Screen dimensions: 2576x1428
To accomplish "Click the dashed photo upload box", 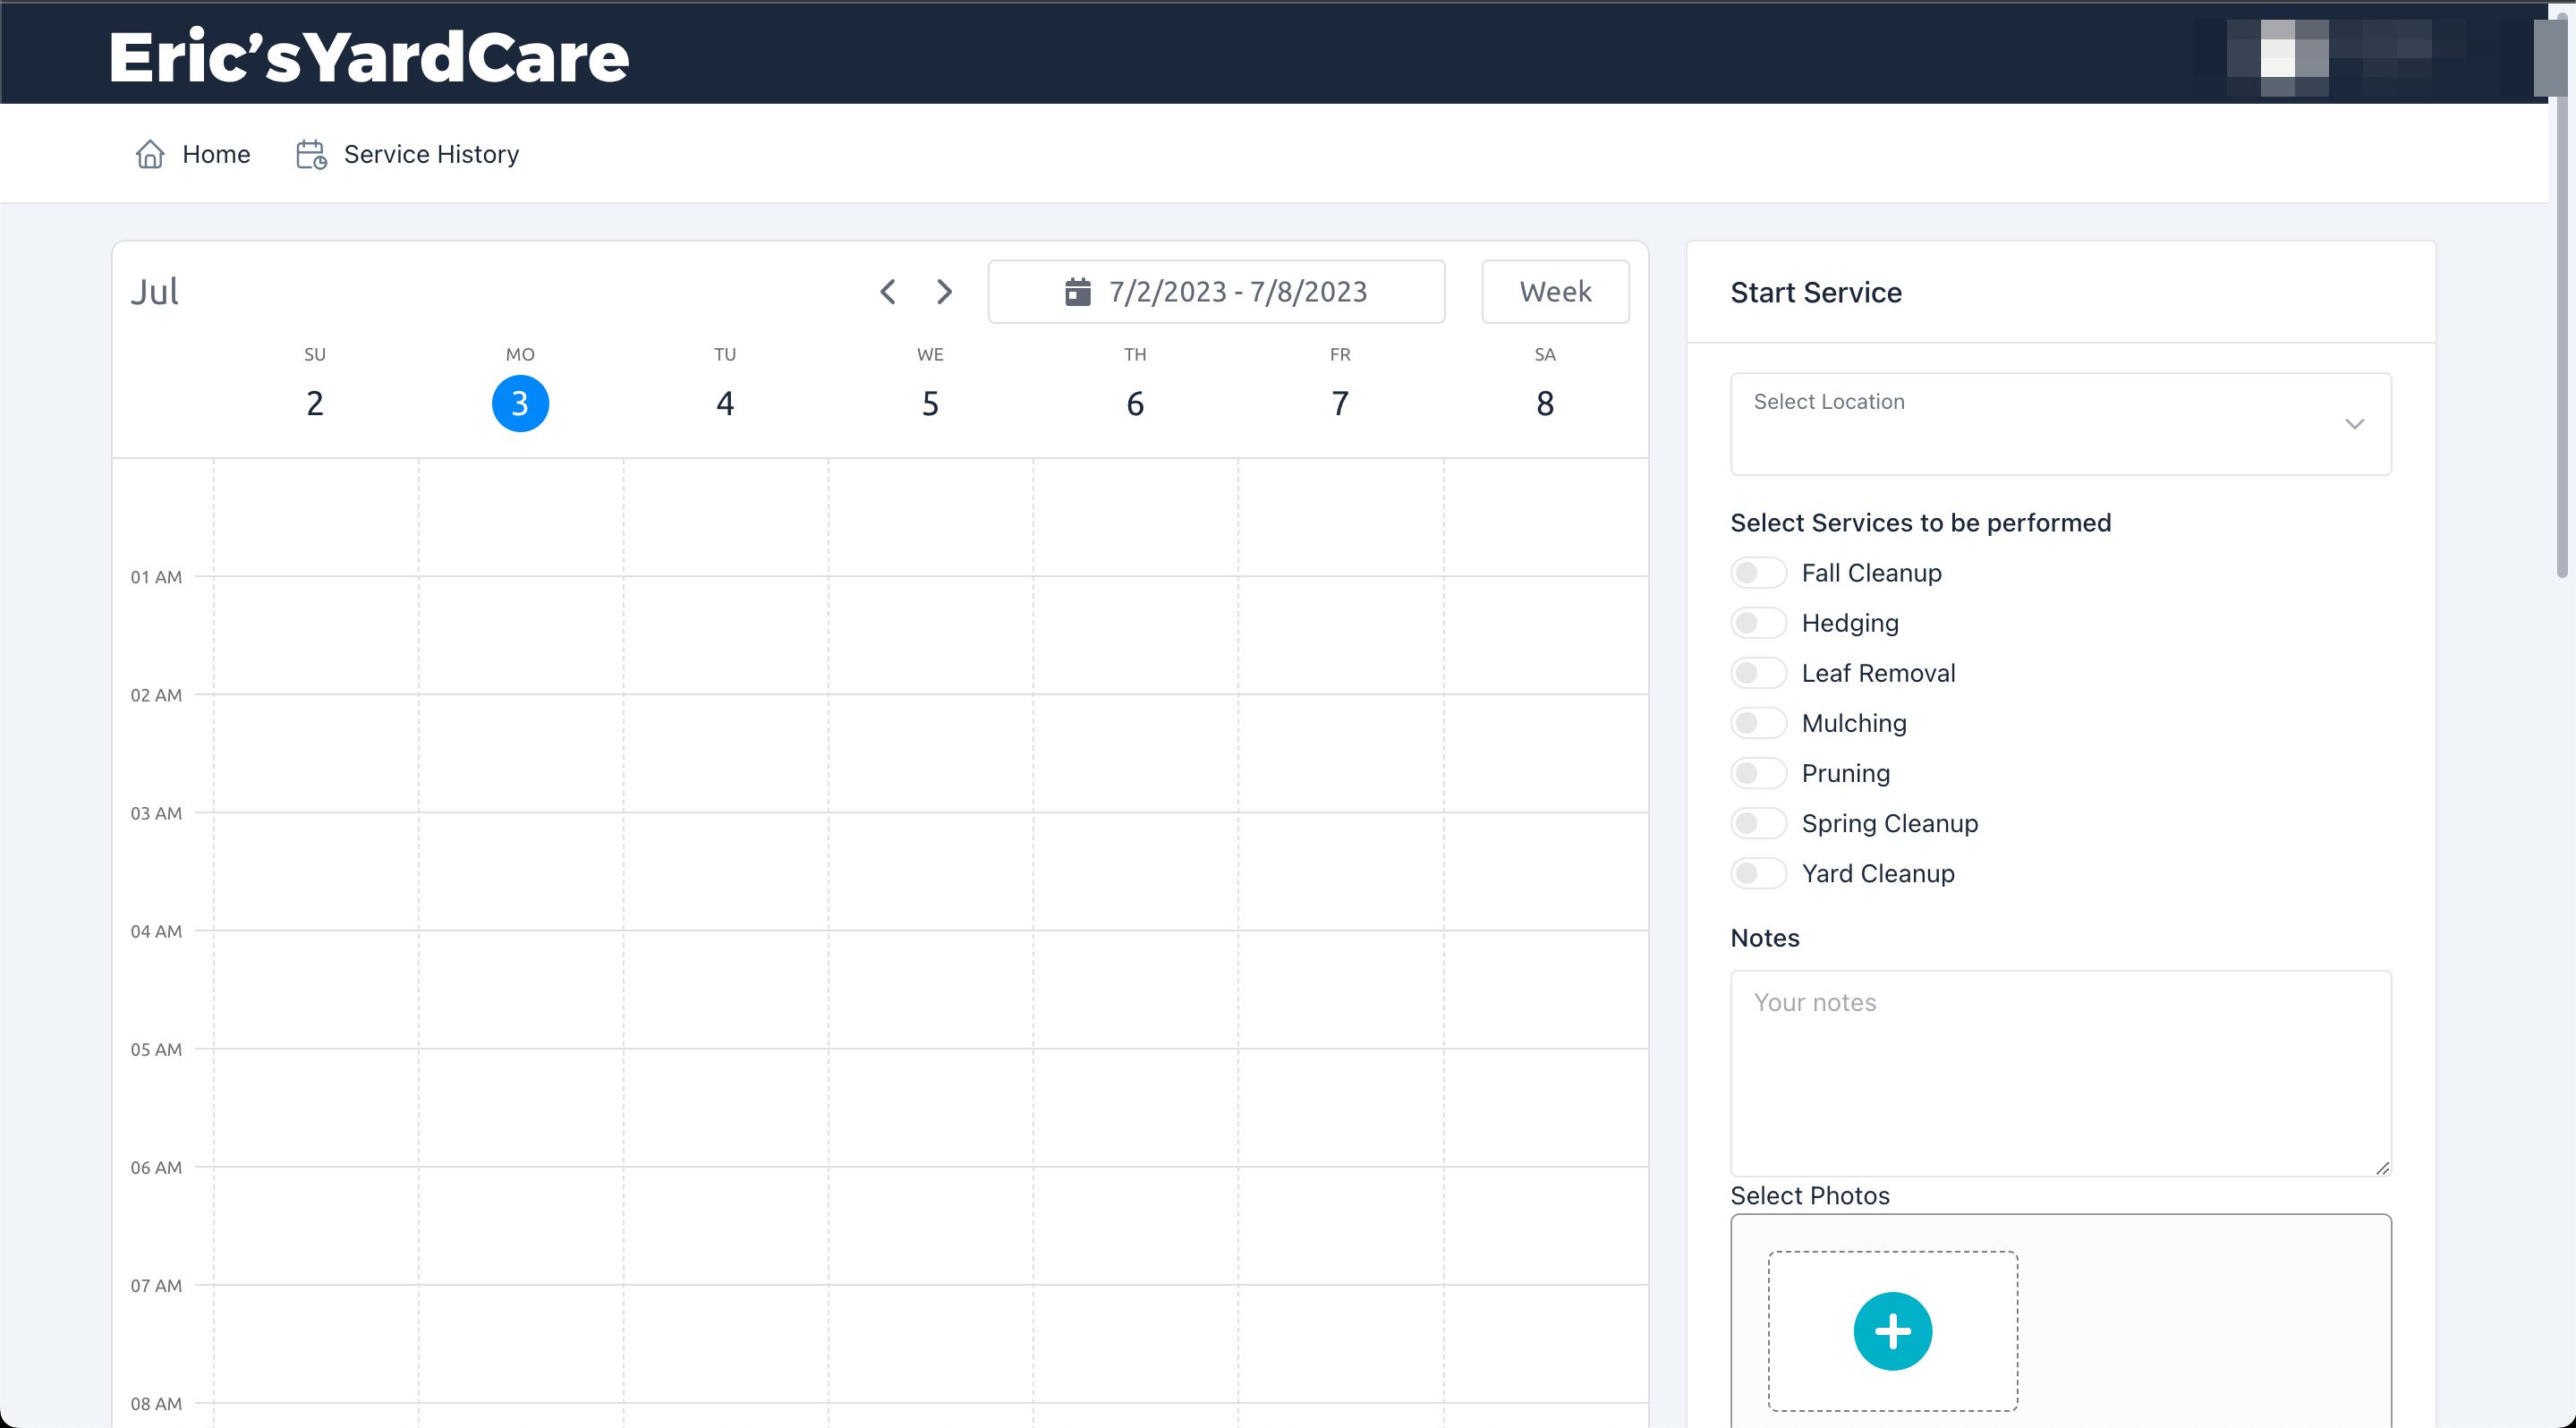I will click(x=1892, y=1331).
